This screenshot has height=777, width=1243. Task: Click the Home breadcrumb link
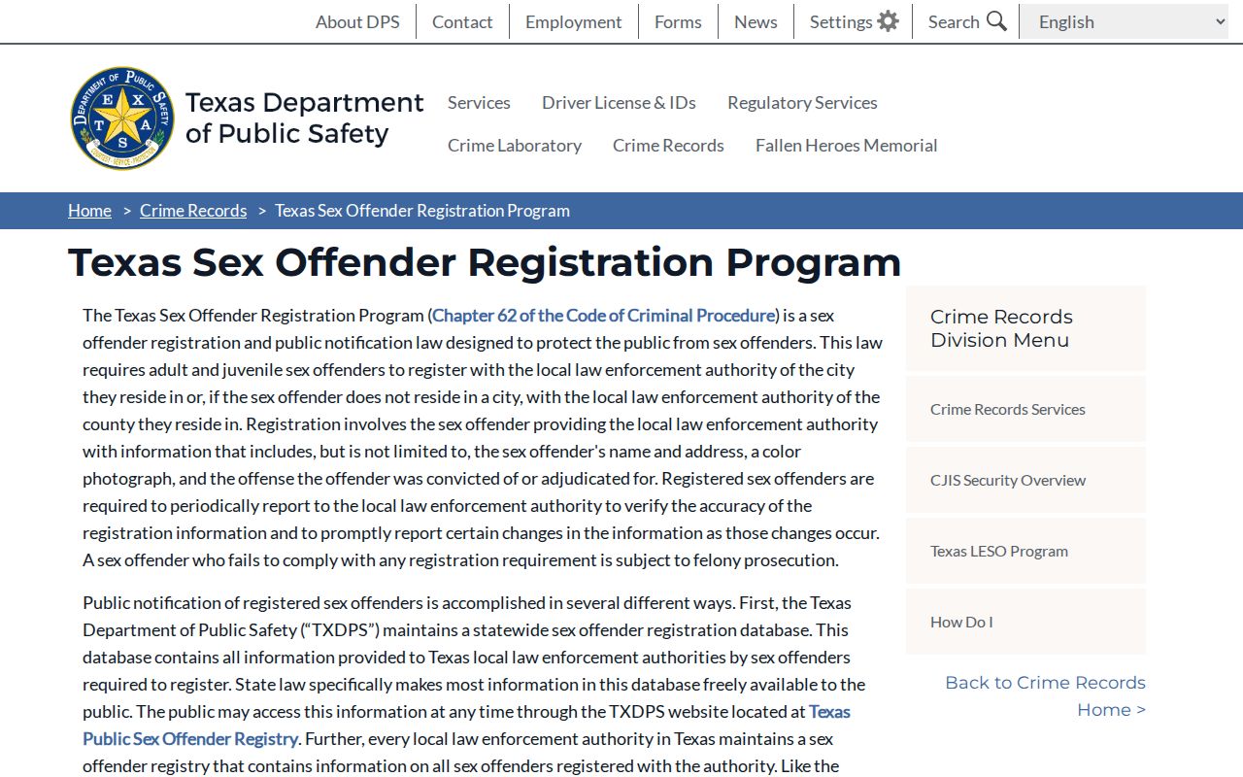pyautogui.click(x=89, y=211)
